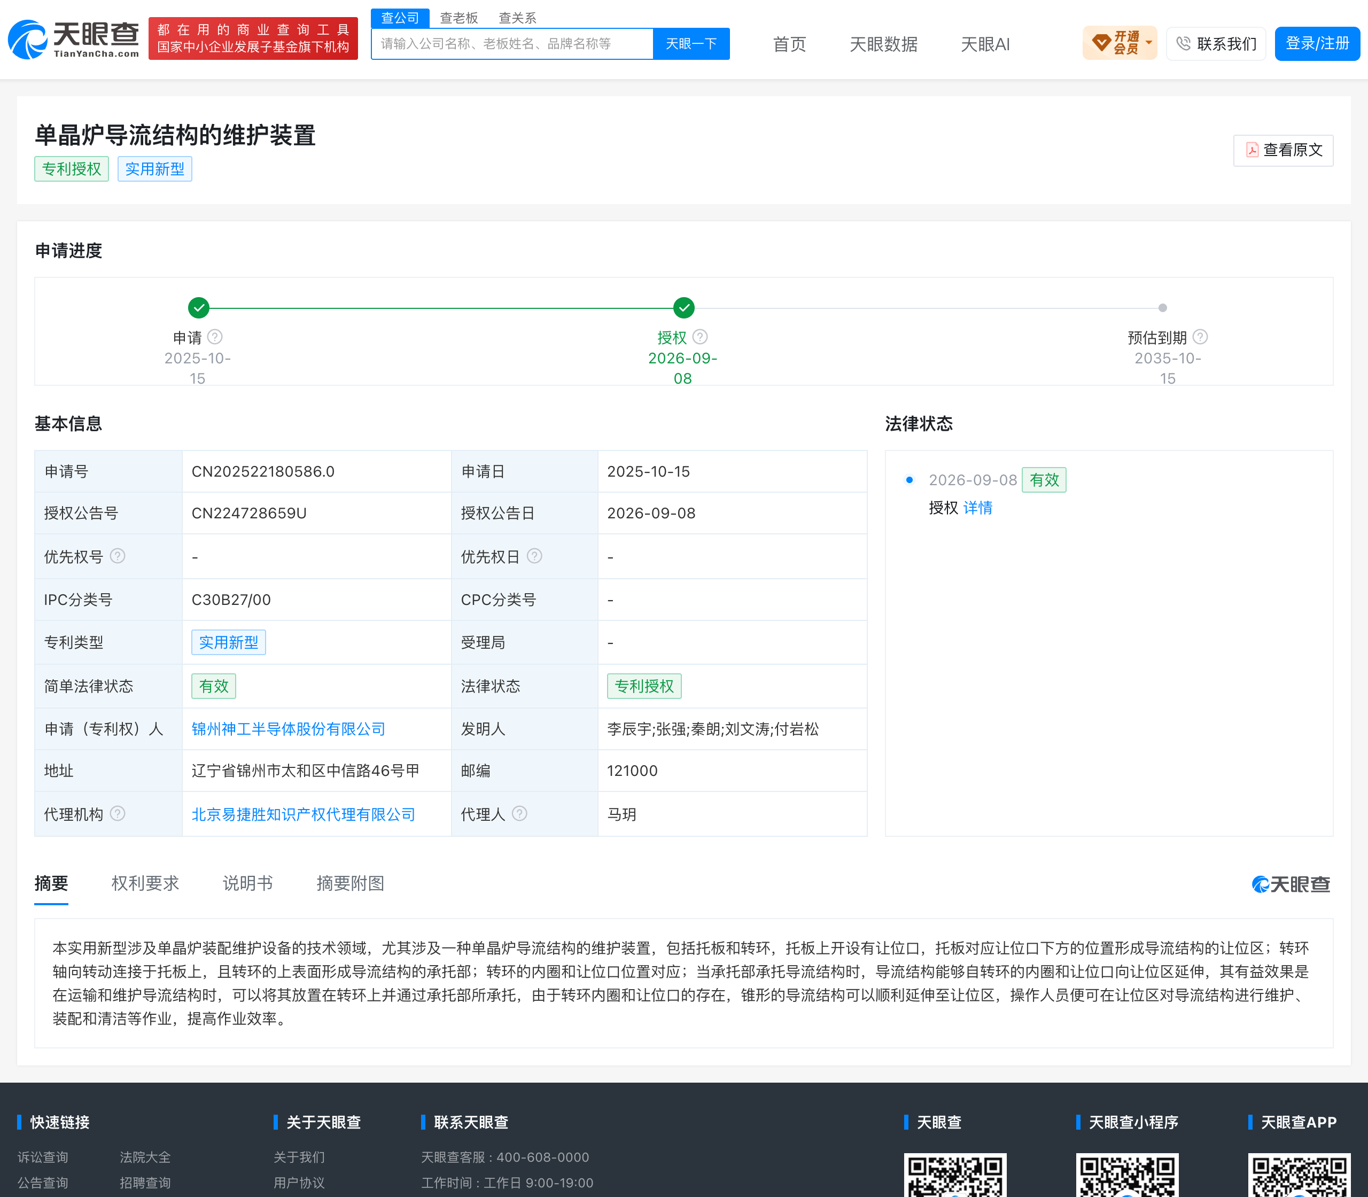Open the help icon next to 授权 progress step
Image resolution: width=1368 pixels, height=1197 pixels.
(x=700, y=337)
